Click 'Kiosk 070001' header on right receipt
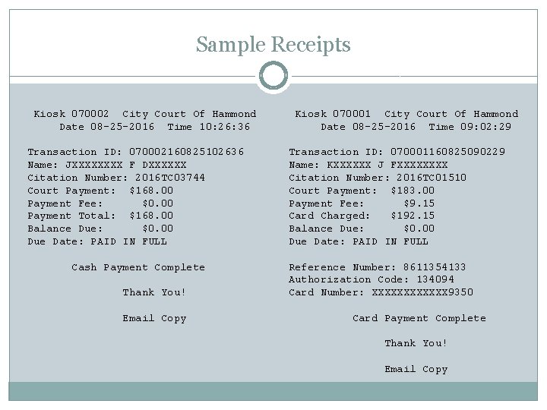Viewport: 547px width, 410px height. 333,114
